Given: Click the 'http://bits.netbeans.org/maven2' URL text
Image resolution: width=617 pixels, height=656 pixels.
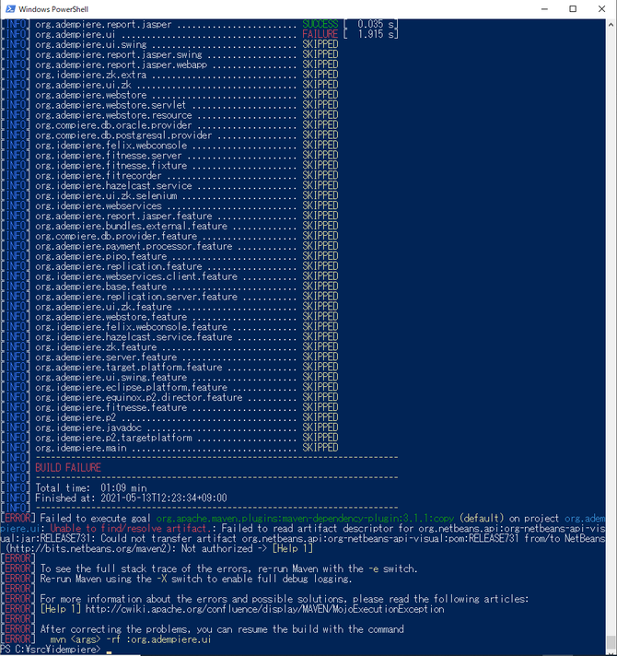Looking at the screenshot, I should (x=87, y=548).
